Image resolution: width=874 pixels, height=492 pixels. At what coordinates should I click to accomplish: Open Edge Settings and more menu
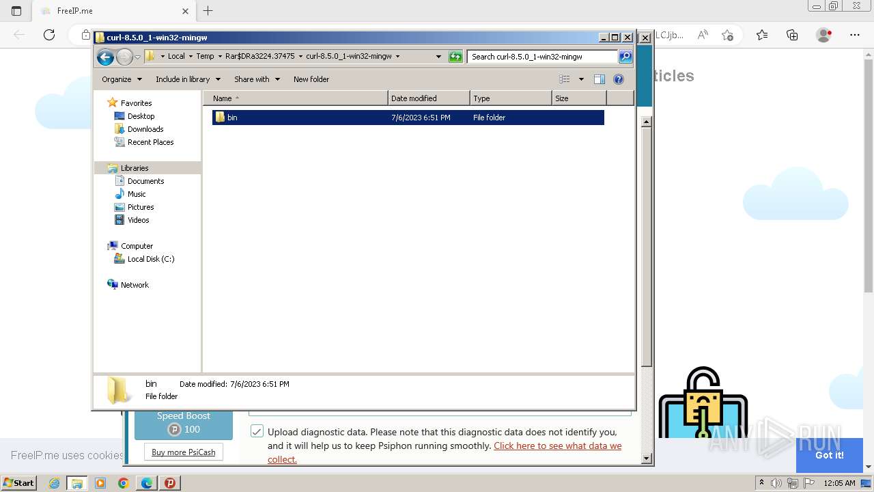tap(855, 35)
